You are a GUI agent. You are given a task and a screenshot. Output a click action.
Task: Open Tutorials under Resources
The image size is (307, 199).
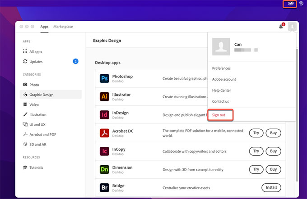(36, 167)
